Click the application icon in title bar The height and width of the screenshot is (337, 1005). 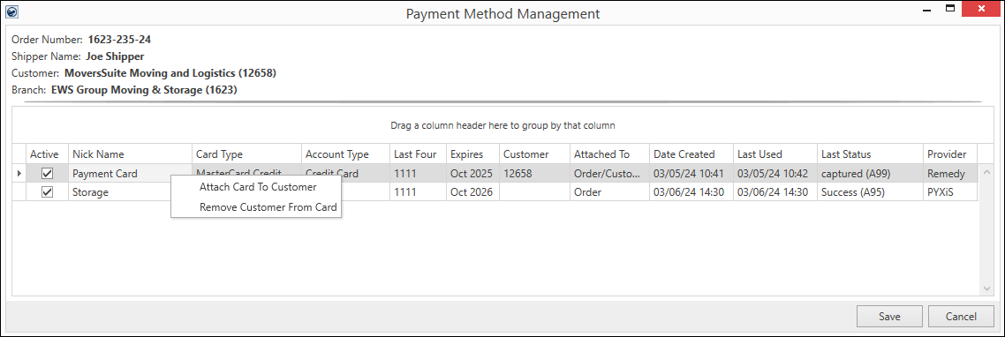(x=11, y=11)
